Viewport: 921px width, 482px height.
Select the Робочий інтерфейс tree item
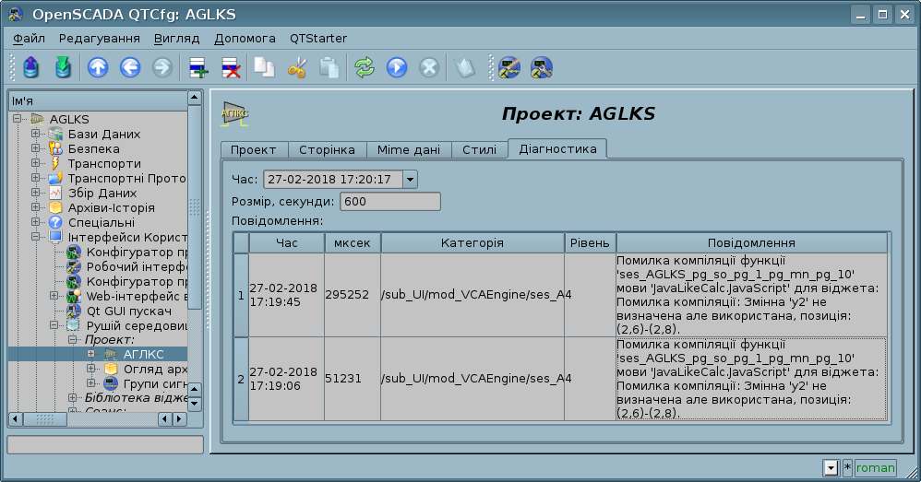tap(137, 266)
